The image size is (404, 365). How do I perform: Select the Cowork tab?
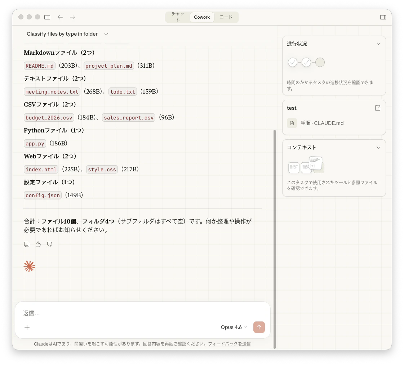pos(202,17)
